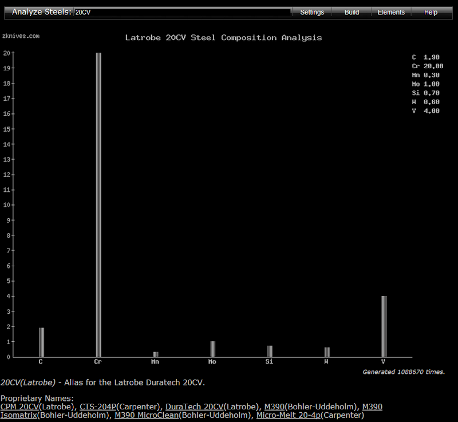The height and width of the screenshot is (422, 458).
Task: Click the 'Generated 1088670 times.' text
Action: click(404, 372)
